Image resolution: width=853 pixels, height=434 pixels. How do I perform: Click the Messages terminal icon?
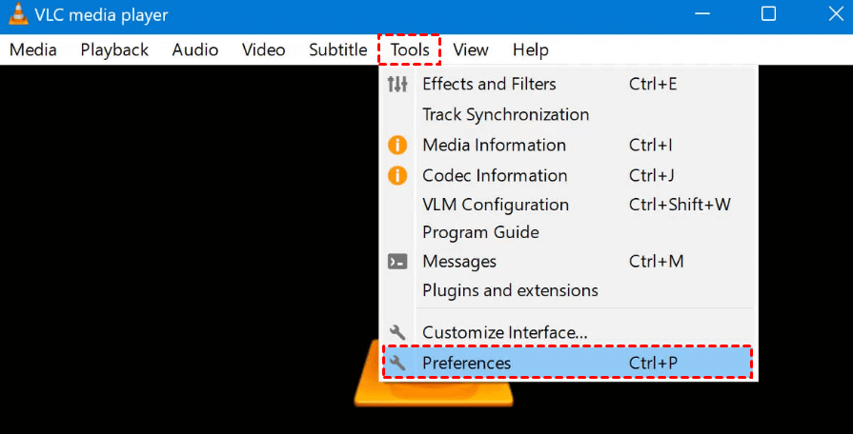(397, 261)
